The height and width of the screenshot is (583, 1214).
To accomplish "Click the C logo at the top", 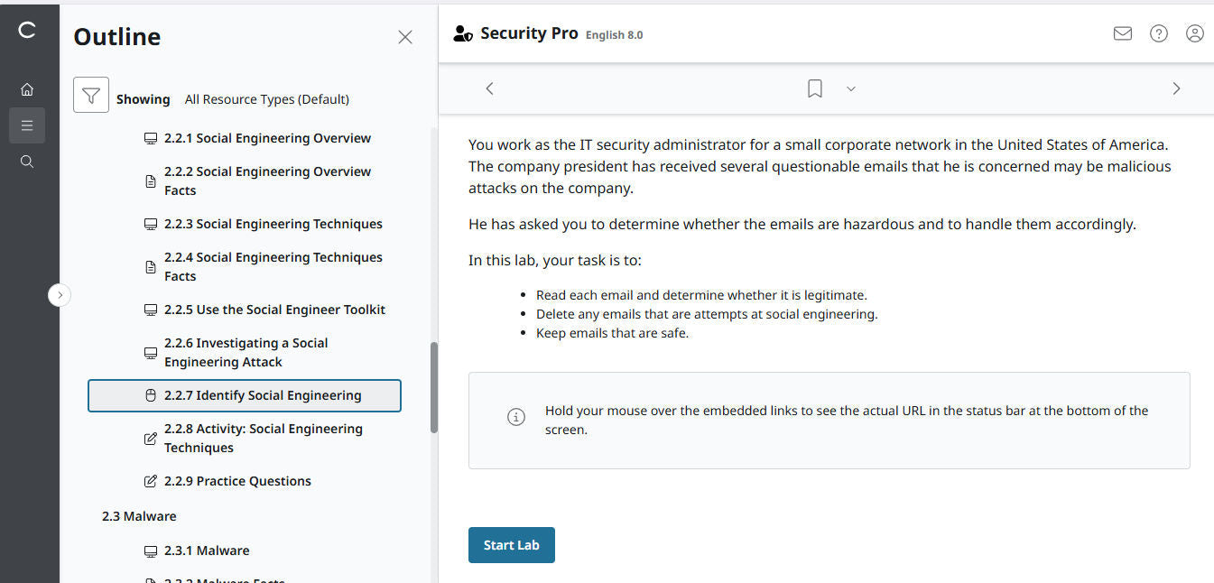I will click(x=27, y=30).
